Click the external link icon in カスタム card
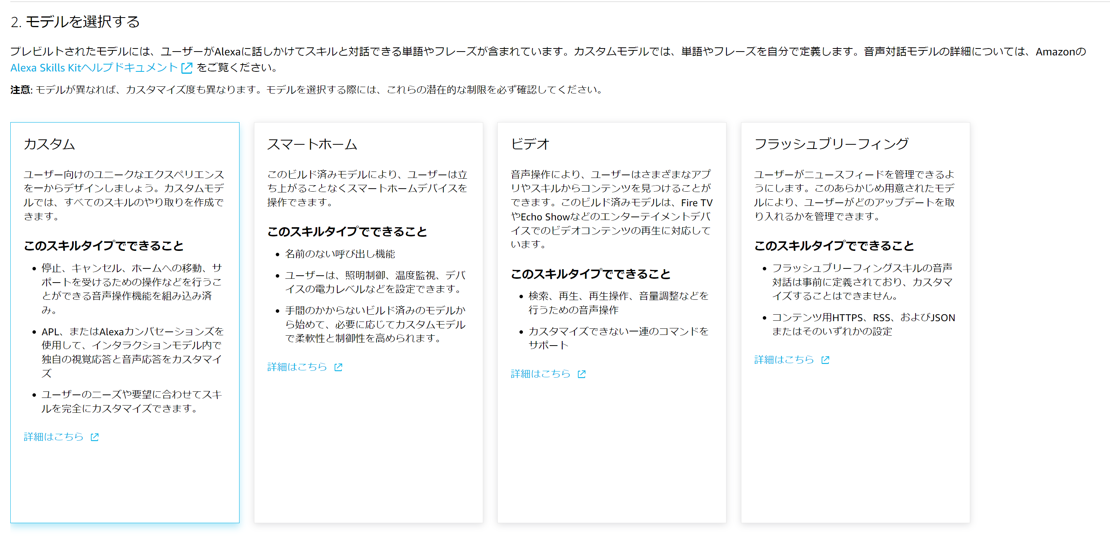The image size is (1110, 543). click(94, 437)
